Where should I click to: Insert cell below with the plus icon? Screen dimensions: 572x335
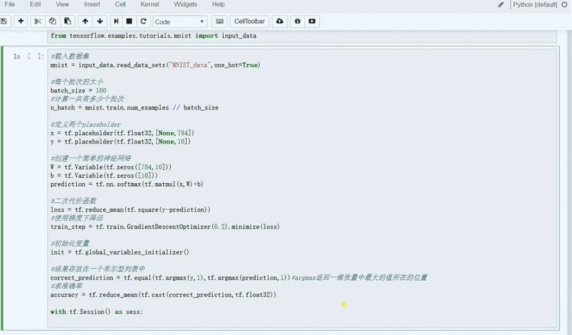pyautogui.click(x=21, y=21)
